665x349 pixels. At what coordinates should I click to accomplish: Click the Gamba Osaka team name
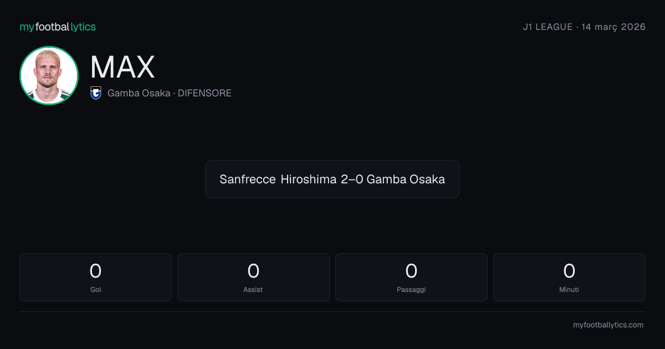[x=139, y=93]
